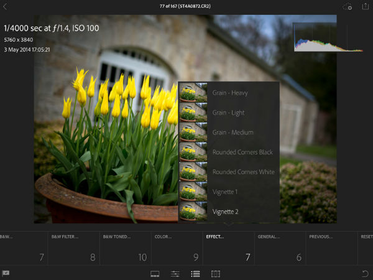Click the Grain - Light preset thumbnail
373x280 pixels.
[x=193, y=113]
